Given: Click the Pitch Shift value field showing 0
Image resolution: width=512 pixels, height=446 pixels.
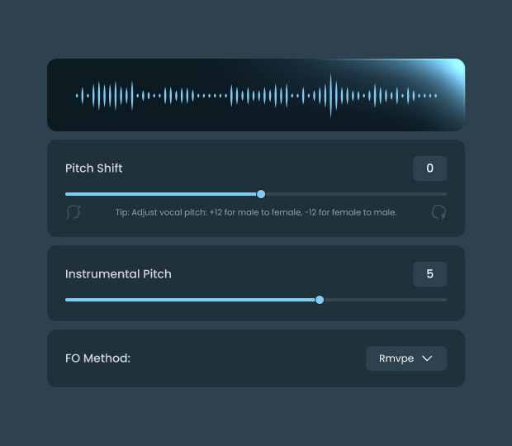Looking at the screenshot, I should 429,168.
